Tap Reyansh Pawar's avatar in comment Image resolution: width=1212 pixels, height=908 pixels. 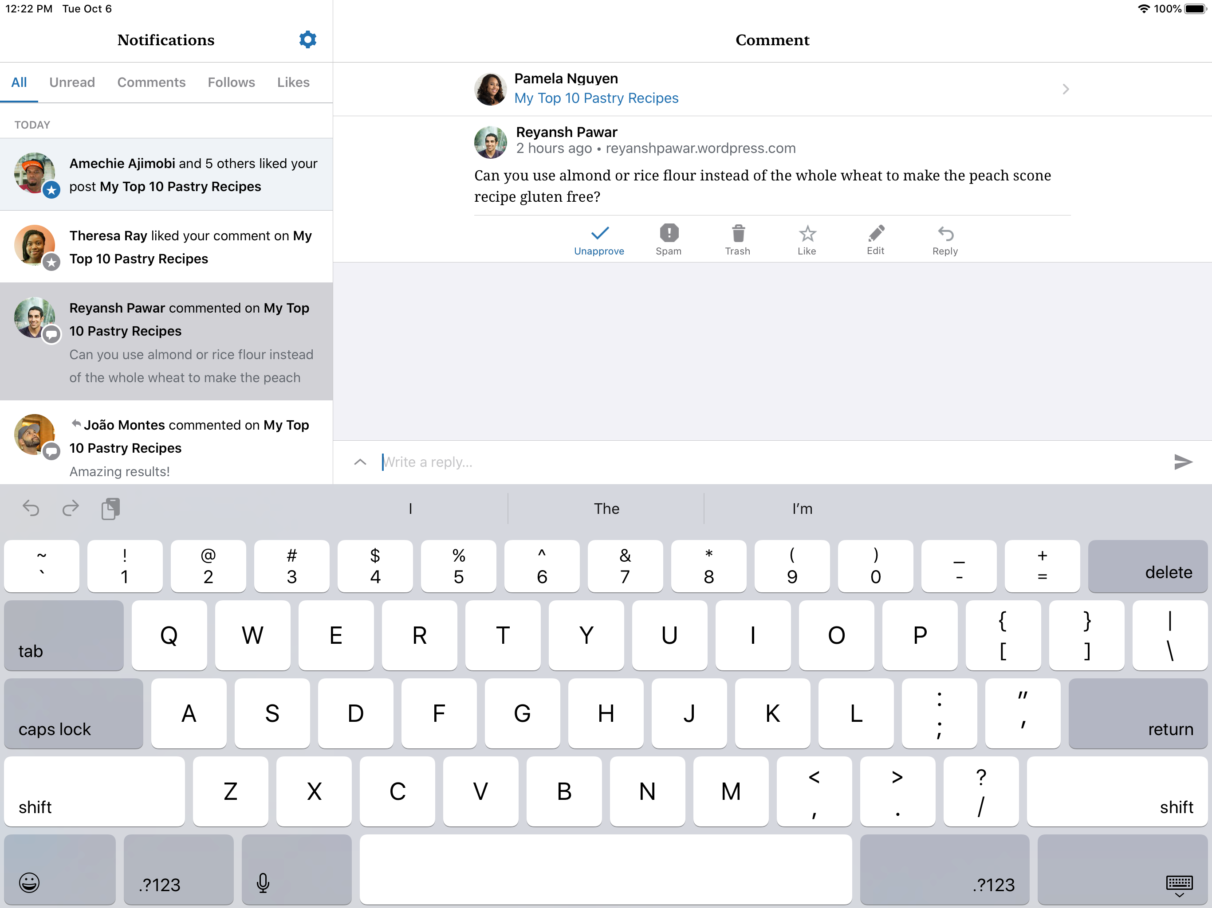tap(490, 142)
